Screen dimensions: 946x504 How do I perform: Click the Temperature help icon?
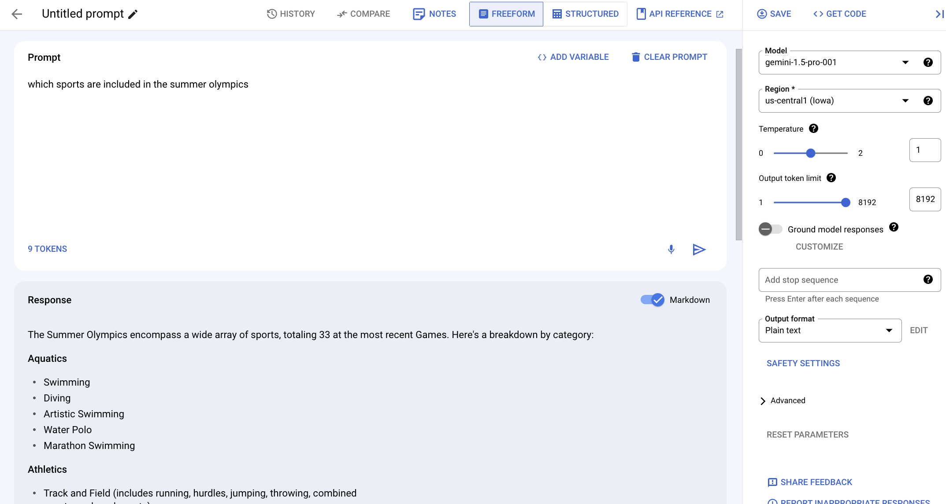click(x=813, y=129)
